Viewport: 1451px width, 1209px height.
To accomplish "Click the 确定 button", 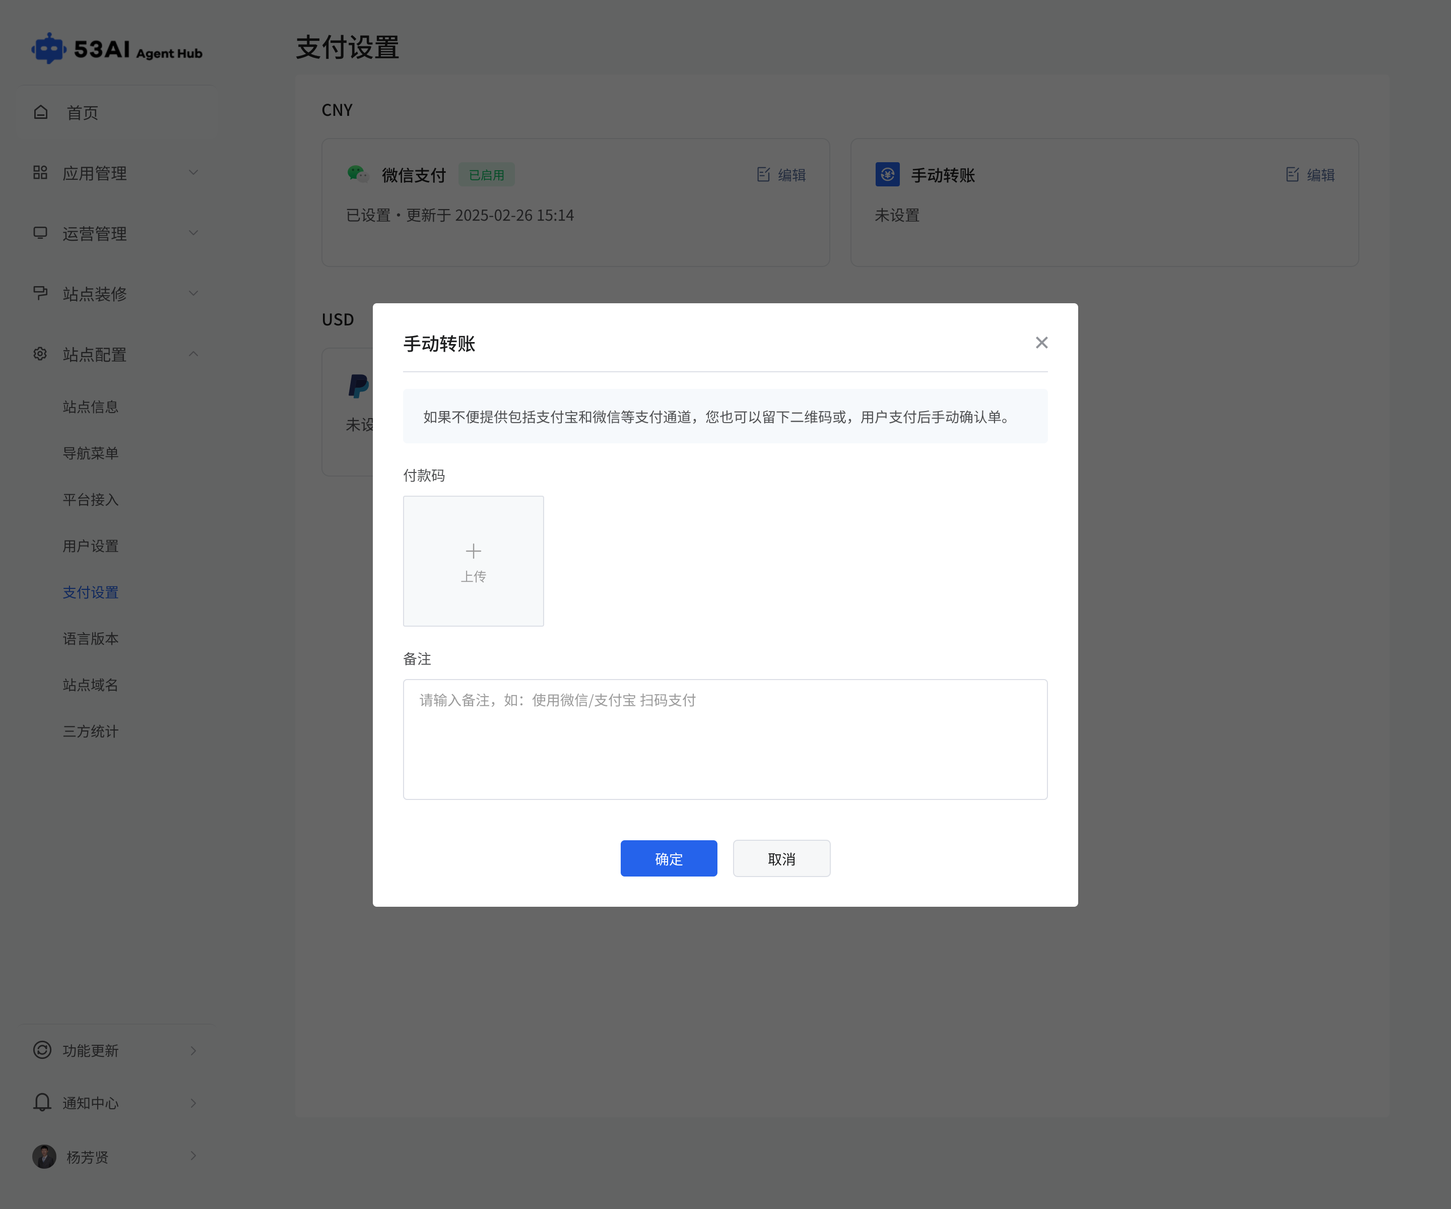I will (x=668, y=858).
